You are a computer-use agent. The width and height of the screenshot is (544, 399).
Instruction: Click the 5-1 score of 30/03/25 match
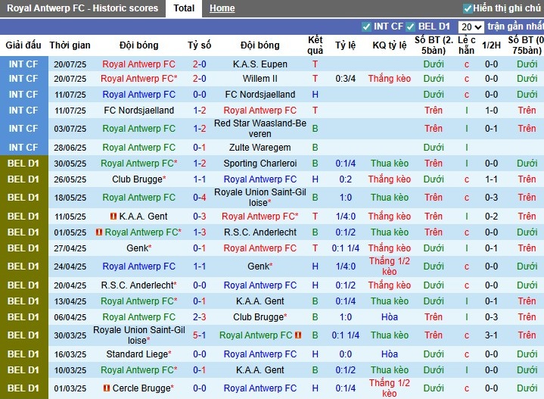(x=200, y=335)
